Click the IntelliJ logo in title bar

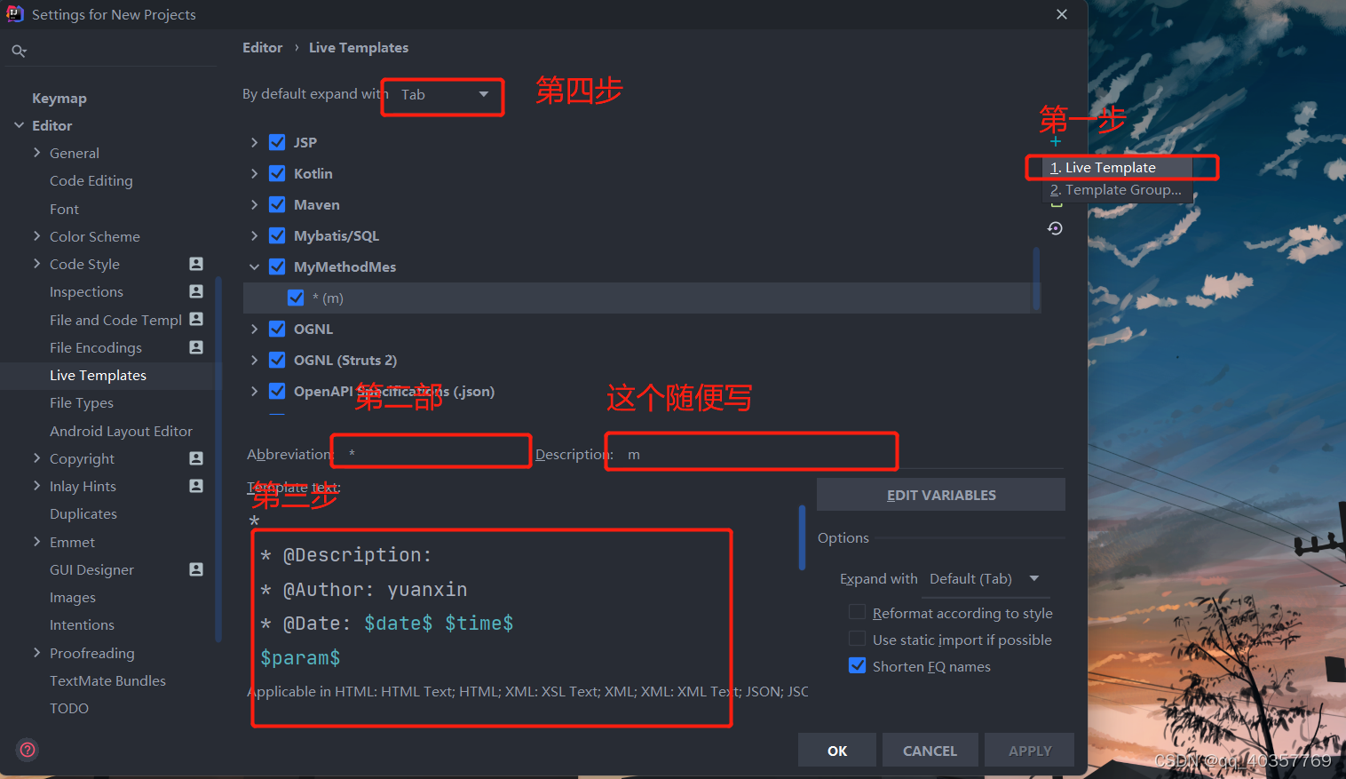15,14
